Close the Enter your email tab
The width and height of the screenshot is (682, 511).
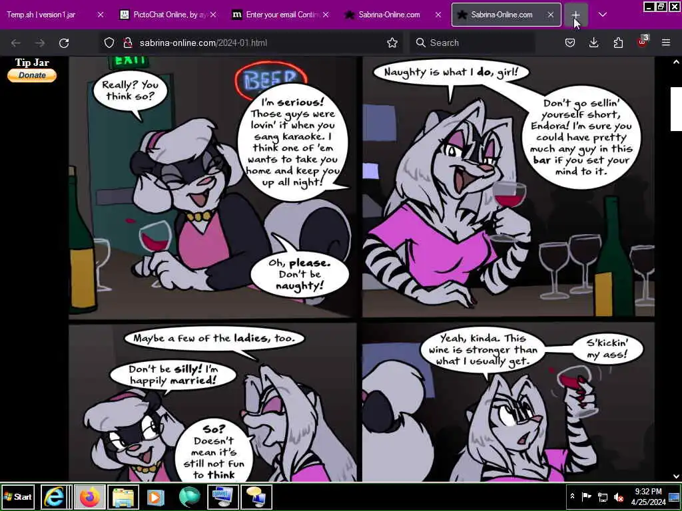tap(326, 15)
